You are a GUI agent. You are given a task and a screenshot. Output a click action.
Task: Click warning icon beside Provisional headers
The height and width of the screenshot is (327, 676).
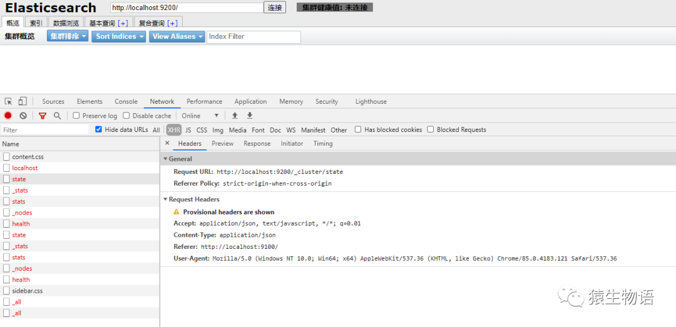tap(177, 212)
